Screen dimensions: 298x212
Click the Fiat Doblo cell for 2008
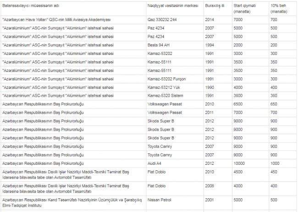[157, 186]
